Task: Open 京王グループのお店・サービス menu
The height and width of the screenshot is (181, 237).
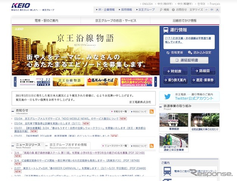Action: point(115,20)
